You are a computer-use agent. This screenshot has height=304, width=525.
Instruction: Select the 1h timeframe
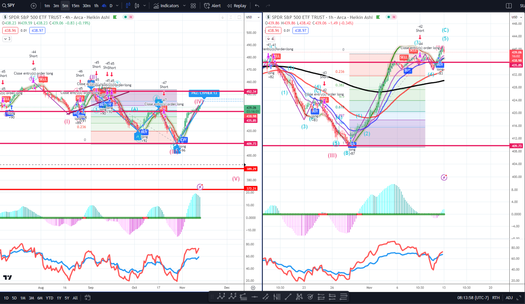pos(96,6)
